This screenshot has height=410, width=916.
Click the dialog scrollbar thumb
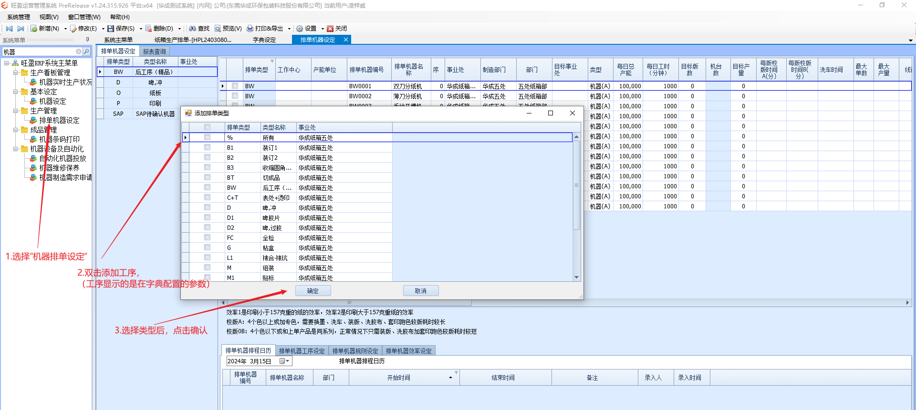tap(576, 185)
